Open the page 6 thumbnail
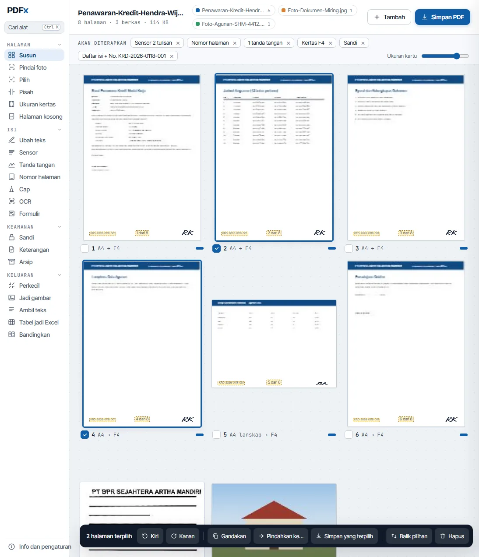This screenshot has height=557, width=479. pos(406,344)
